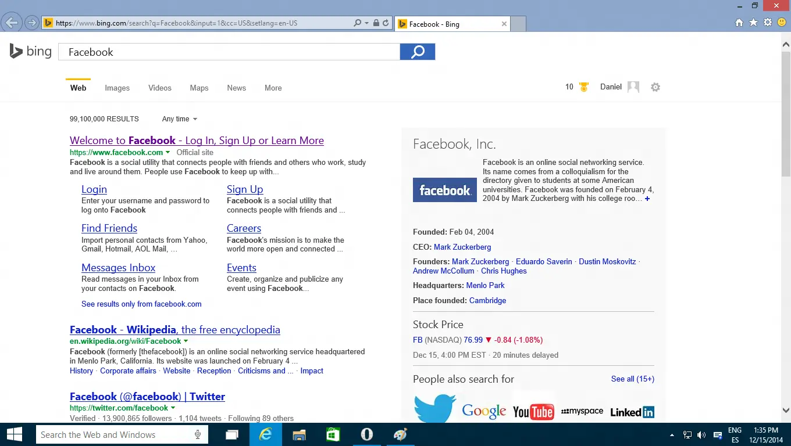Open Bing preferences gear beside Daniel
791x446 pixels.
click(655, 87)
